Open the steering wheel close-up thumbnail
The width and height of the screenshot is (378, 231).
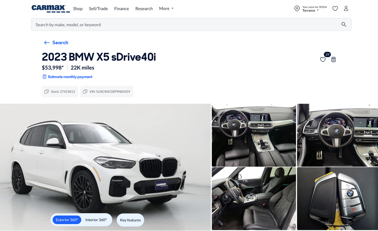(x=338, y=135)
